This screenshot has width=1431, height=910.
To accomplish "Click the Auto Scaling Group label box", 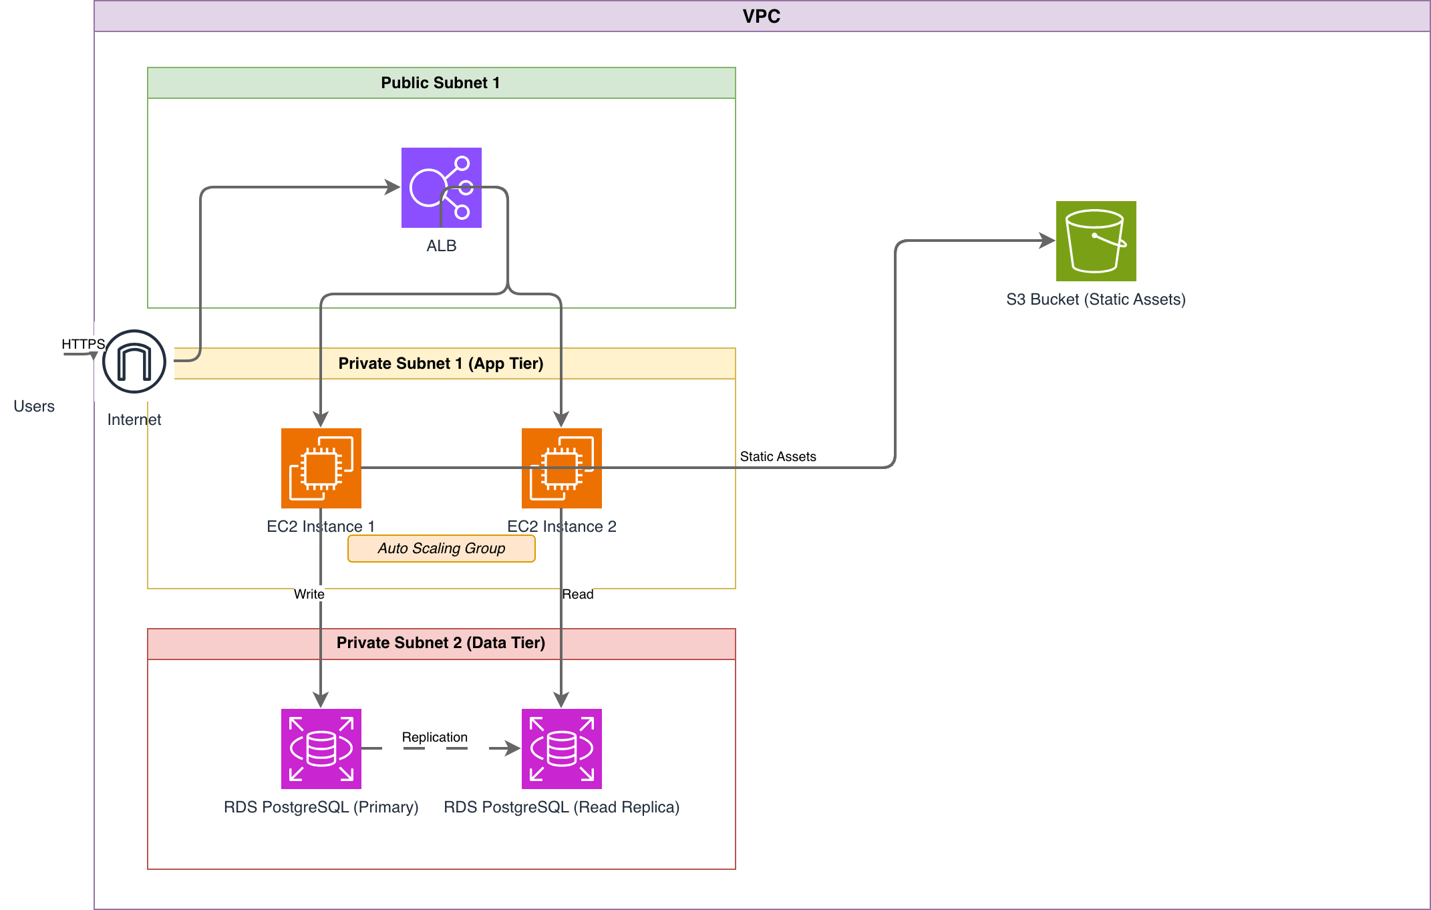I will (441, 549).
